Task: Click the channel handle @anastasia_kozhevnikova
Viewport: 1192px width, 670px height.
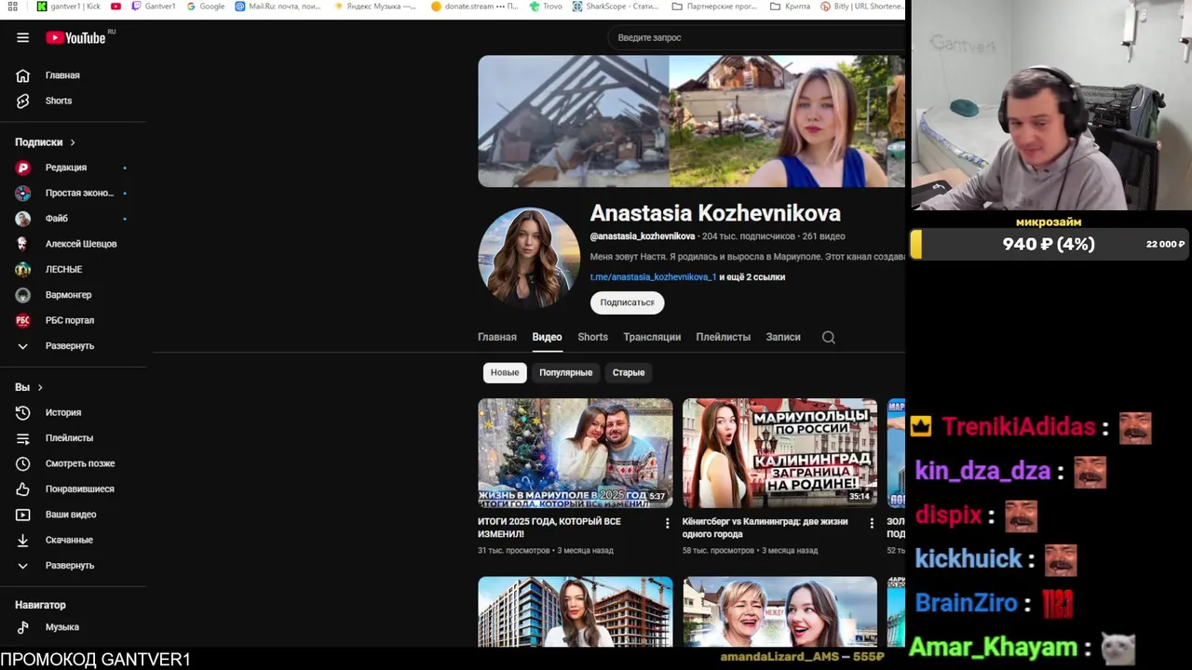Action: click(x=643, y=236)
